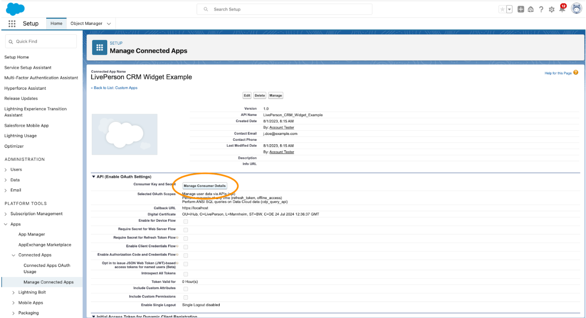586x318 pixels.
Task: Open the Notifications bell
Action: click(x=562, y=9)
